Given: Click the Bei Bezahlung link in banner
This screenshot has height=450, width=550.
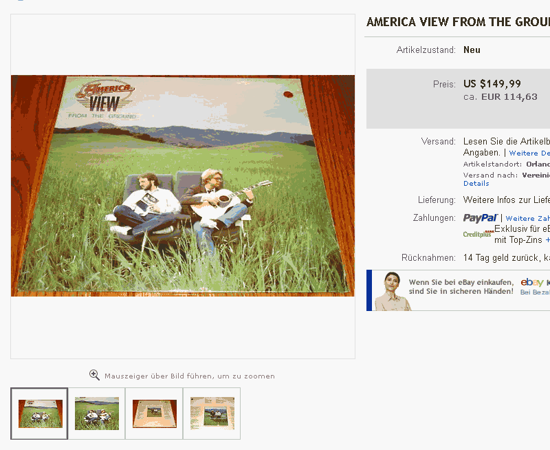Looking at the screenshot, I should click(535, 292).
